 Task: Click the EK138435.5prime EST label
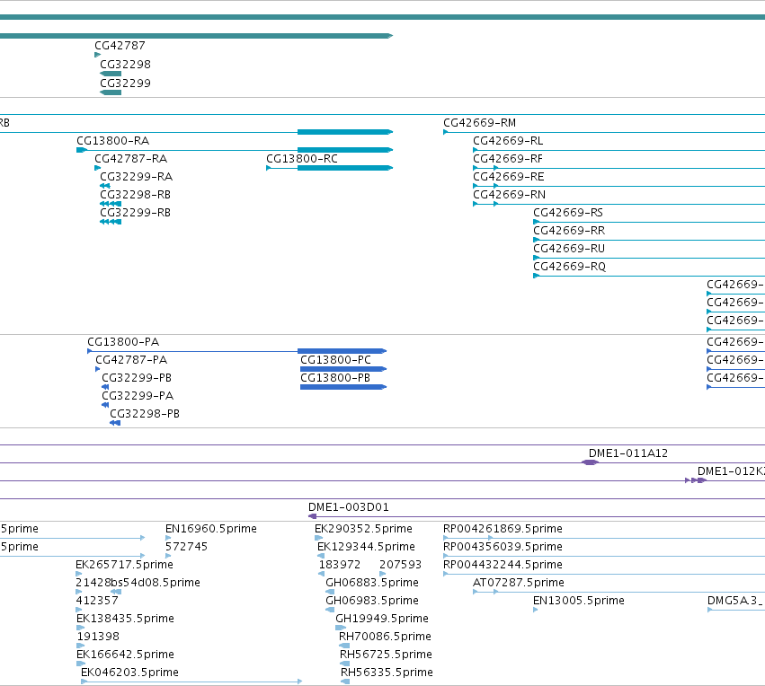tap(125, 620)
